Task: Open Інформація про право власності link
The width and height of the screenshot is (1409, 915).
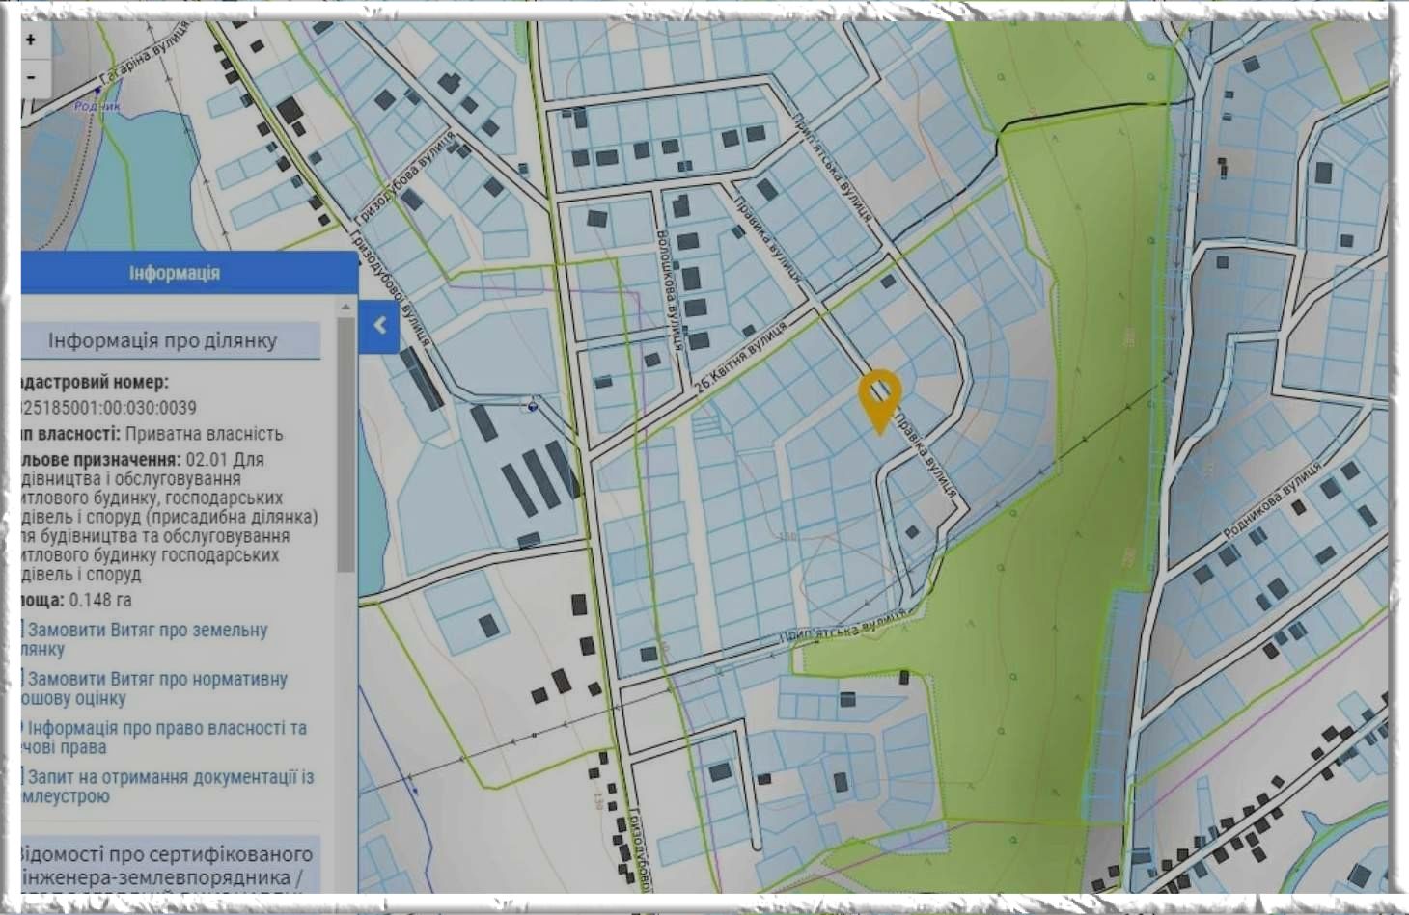Action: coord(164,738)
